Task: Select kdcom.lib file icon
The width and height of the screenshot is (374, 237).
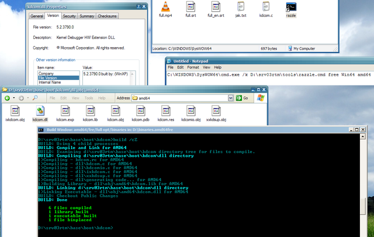Action: [x=91, y=111]
